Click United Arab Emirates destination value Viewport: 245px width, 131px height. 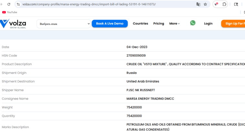(x=143, y=81)
